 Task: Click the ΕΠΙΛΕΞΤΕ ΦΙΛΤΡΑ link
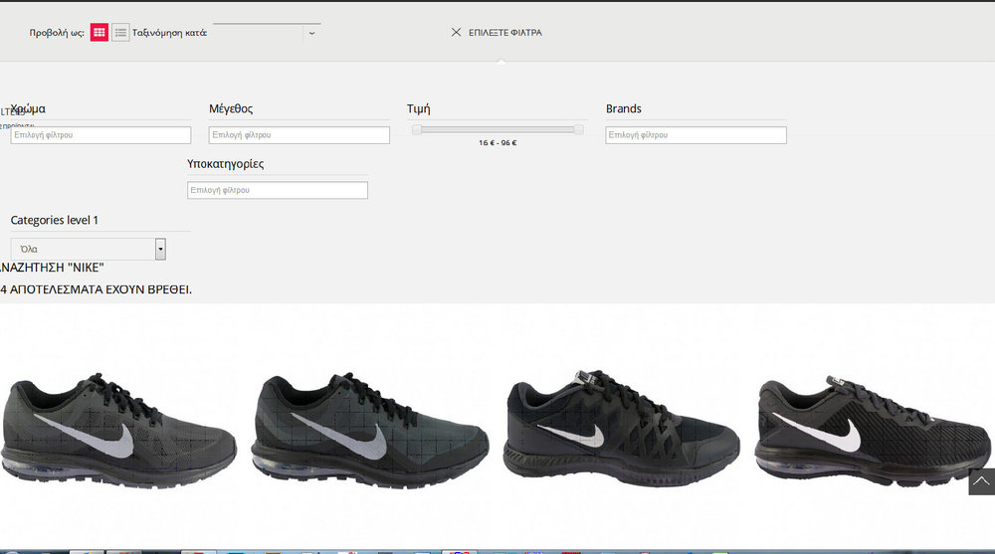point(505,33)
